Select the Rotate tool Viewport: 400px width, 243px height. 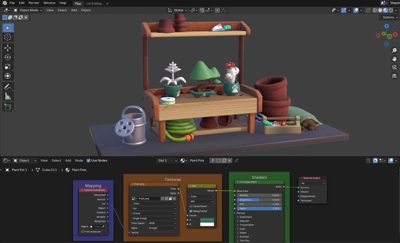pos(8,57)
